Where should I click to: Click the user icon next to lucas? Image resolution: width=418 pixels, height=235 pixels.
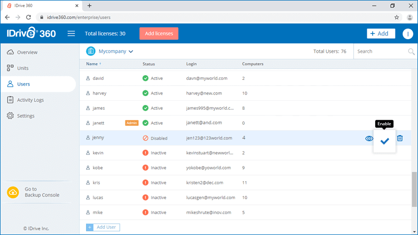[x=88, y=197]
